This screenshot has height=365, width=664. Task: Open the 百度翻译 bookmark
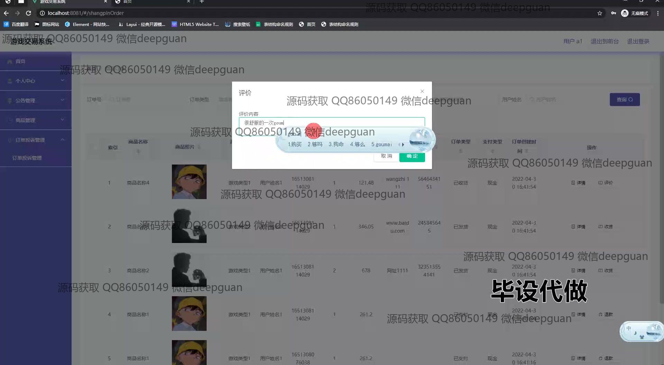pos(16,24)
